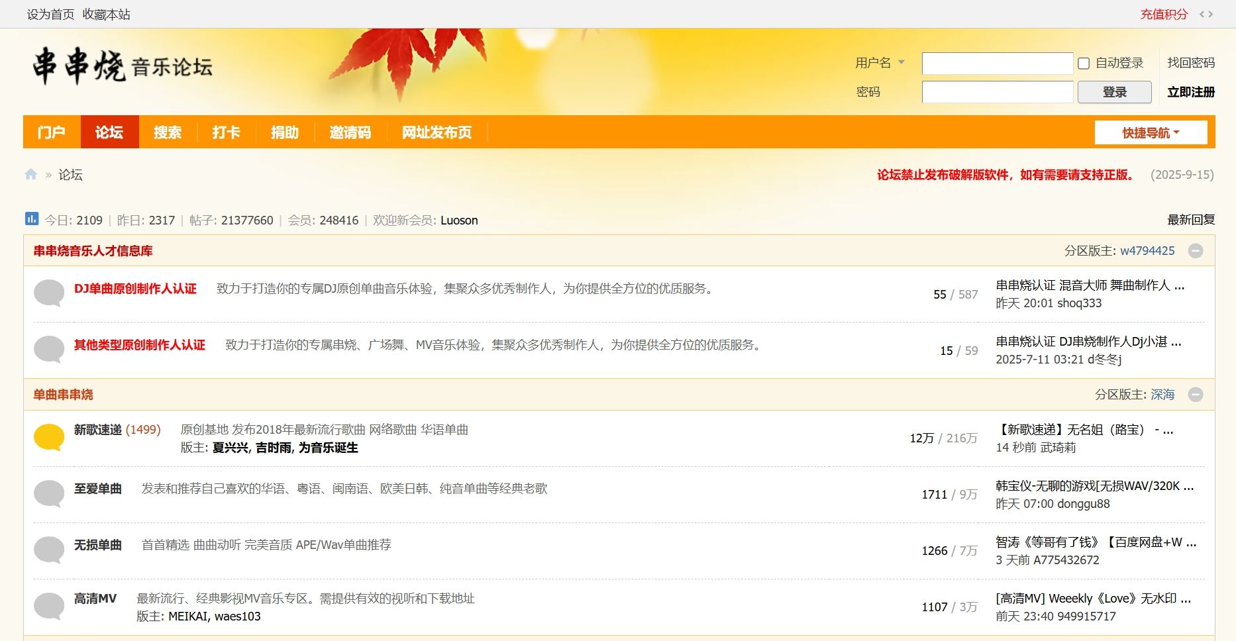The height and width of the screenshot is (641, 1236).
Task: Click the 串串烧音乐论坛 site logo
Action: pyautogui.click(x=123, y=66)
